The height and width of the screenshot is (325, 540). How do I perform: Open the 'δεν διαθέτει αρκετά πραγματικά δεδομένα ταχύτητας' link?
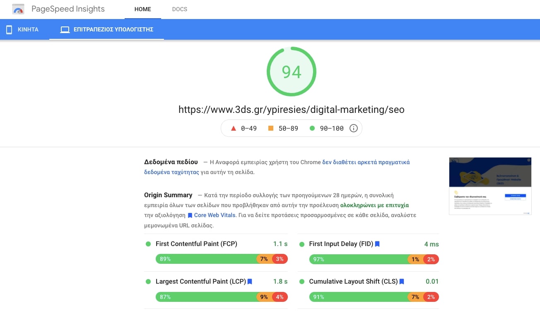point(277,167)
